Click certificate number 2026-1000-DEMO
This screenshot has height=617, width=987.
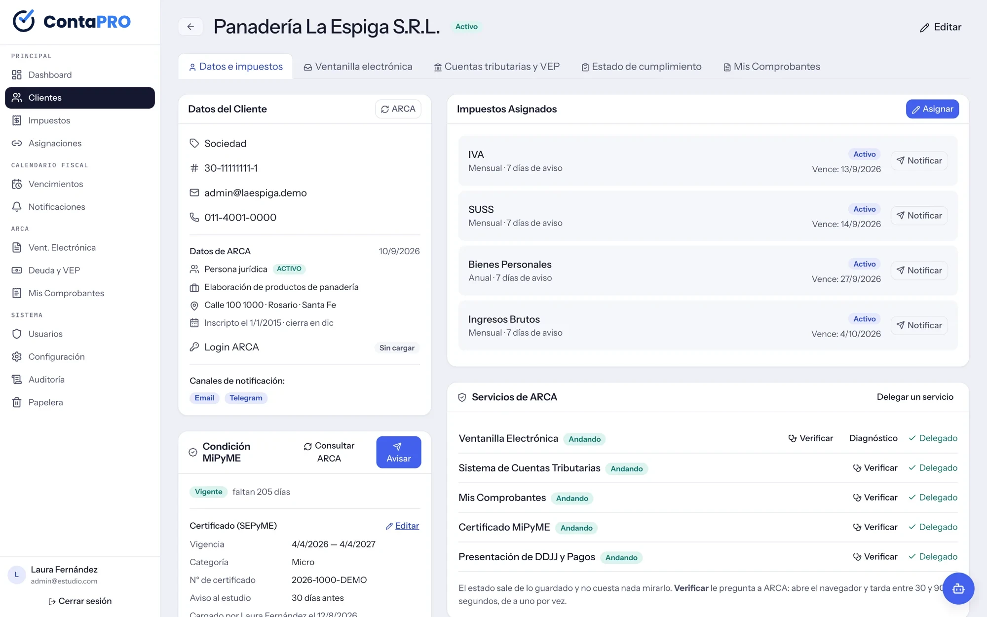click(x=329, y=580)
